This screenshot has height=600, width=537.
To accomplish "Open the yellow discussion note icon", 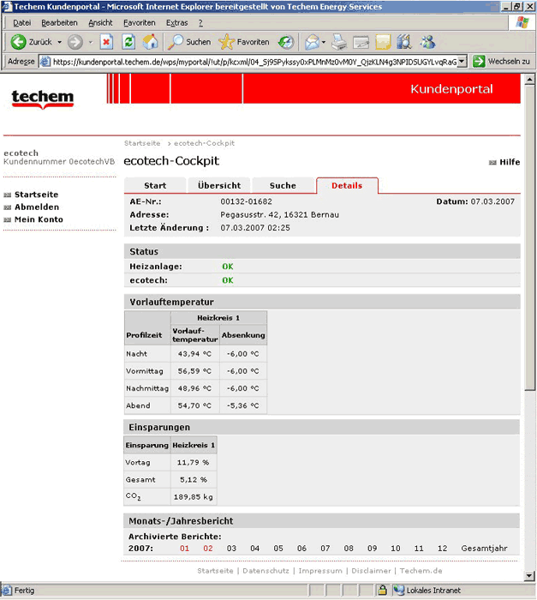I will click(383, 42).
